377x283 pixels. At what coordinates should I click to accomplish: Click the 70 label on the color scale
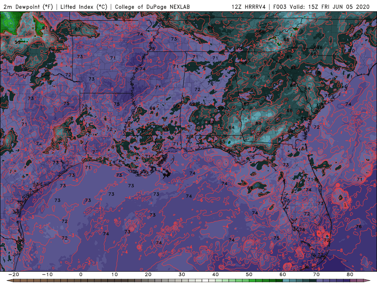click(x=316, y=275)
